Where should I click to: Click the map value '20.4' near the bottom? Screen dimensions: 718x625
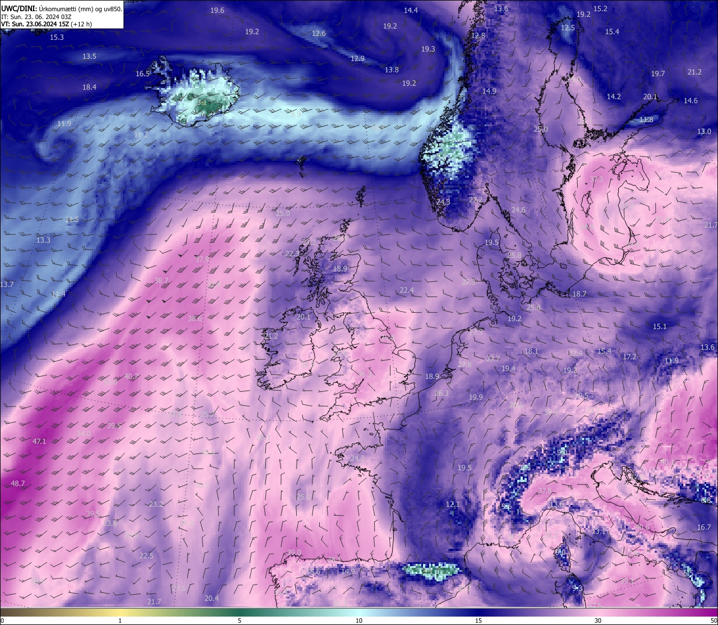click(211, 598)
